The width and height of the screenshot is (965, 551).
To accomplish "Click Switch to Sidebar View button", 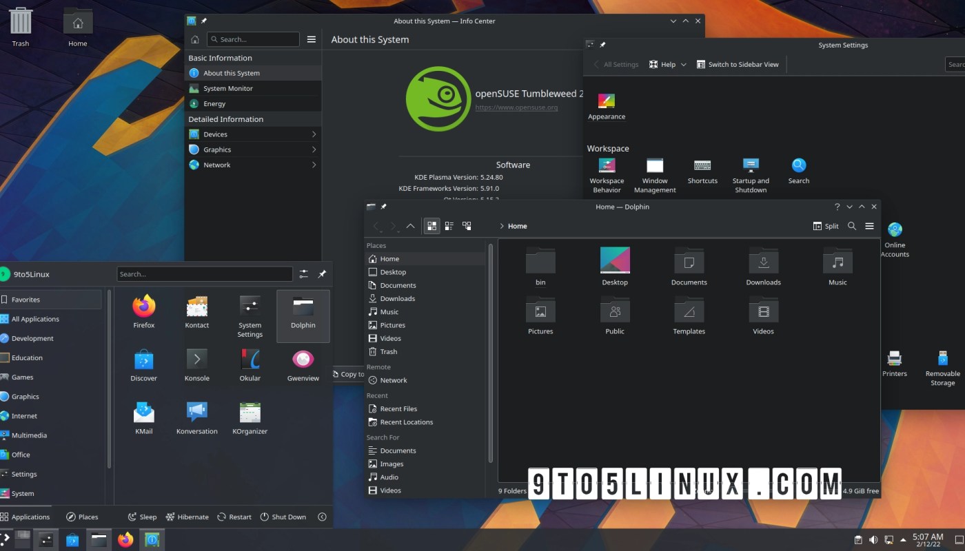I will tap(738, 64).
